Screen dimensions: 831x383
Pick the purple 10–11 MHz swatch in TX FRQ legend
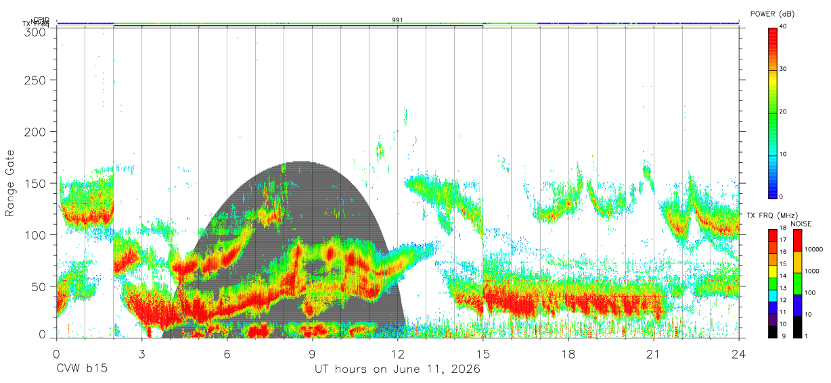click(772, 319)
